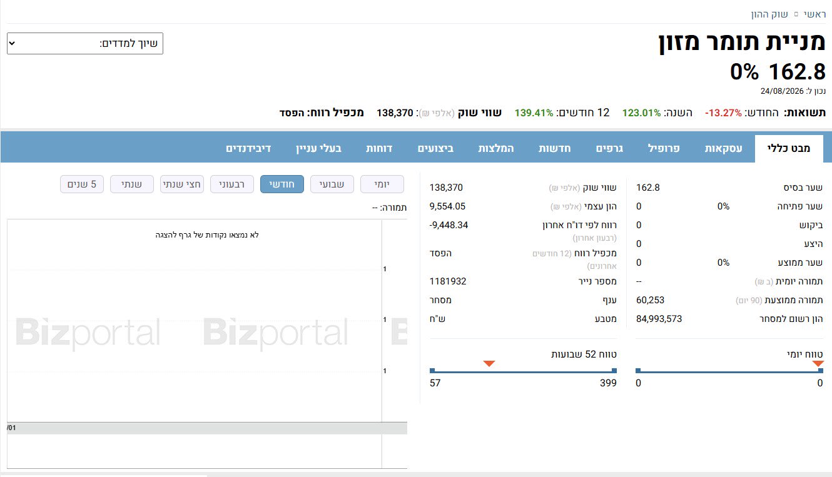Click the תמורה: -- label above the chart

(x=389, y=208)
